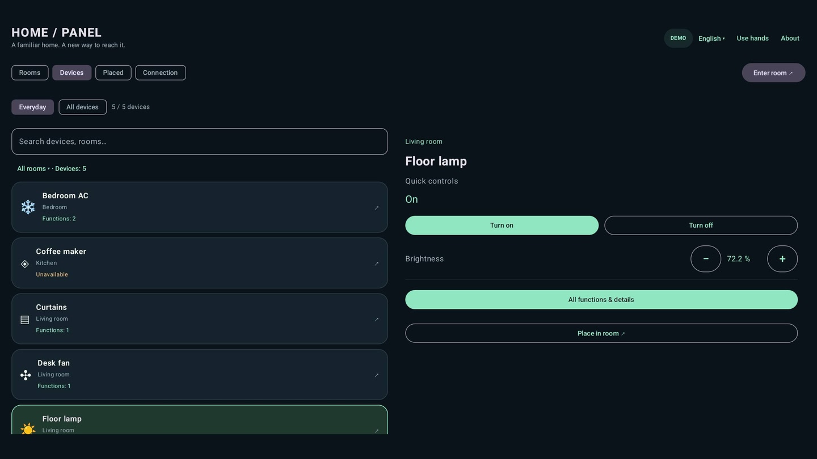The height and width of the screenshot is (459, 817).
Task: Focus the Search devices, rooms field
Action: pyautogui.click(x=200, y=142)
